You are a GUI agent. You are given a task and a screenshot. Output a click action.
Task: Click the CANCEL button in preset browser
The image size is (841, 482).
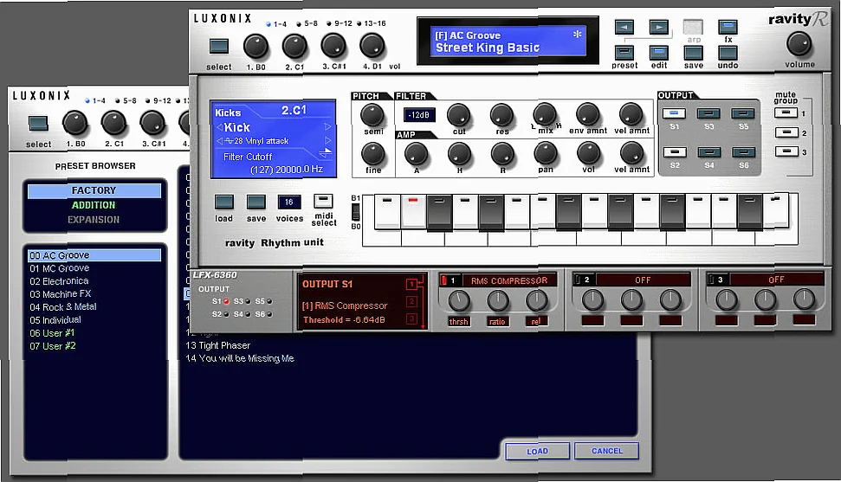click(606, 451)
